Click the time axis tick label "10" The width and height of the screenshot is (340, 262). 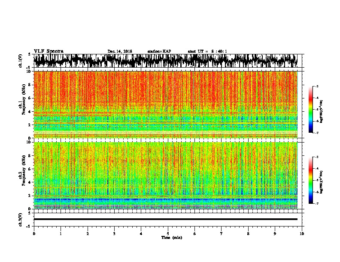302,234
